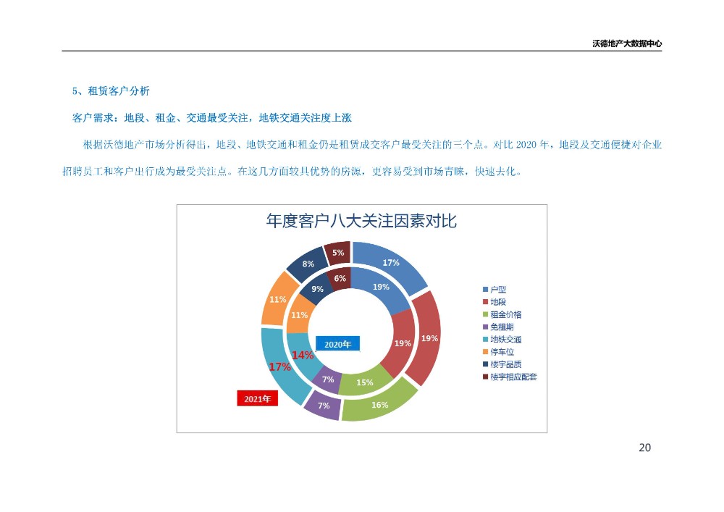Image resolution: width=724 pixels, height=512 pixels.
Task: Click the red 14% inner ring label
Action: (302, 355)
